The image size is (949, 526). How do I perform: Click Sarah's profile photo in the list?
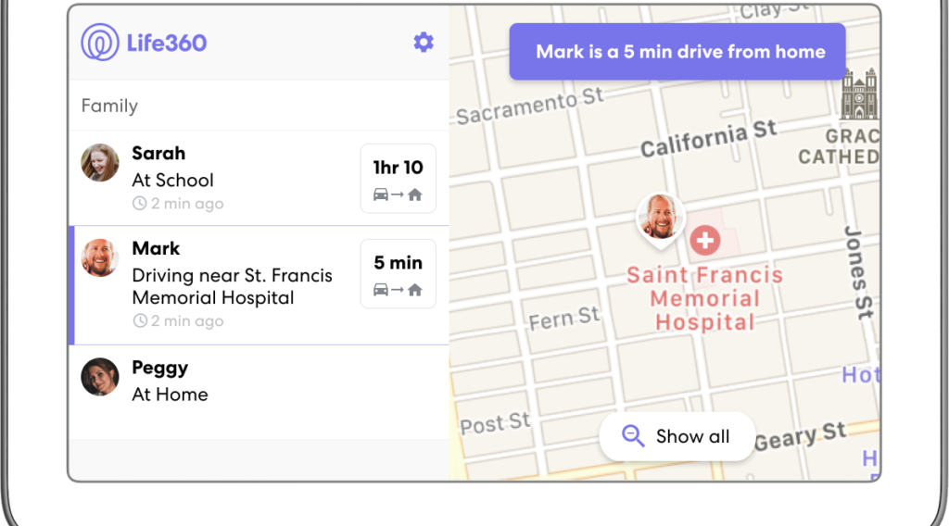[100, 163]
